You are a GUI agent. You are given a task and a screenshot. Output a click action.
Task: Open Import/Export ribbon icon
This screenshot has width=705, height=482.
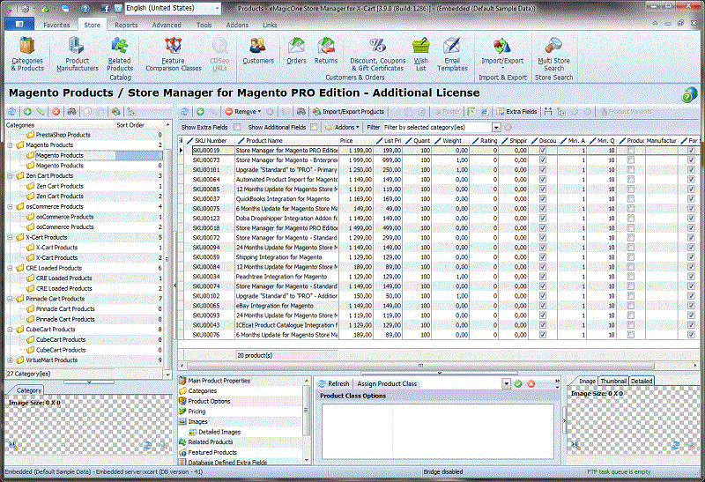502,51
